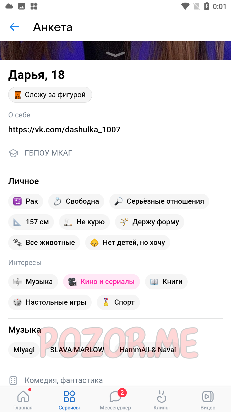
Task: Tap the Слежу за фигурой badge
Action: 50,95
